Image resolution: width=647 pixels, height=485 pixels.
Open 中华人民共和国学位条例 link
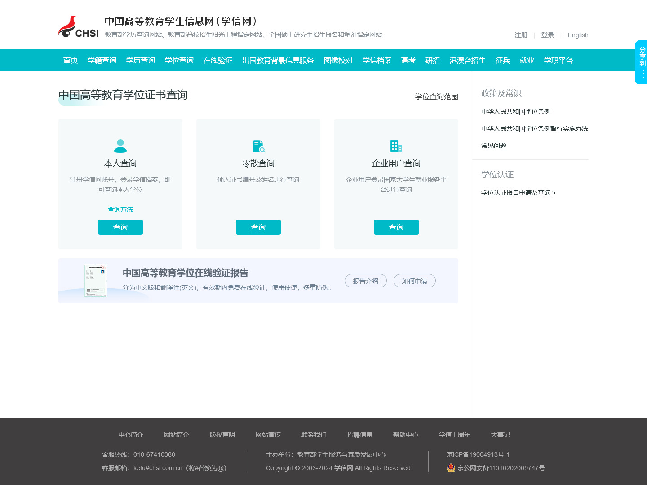516,111
